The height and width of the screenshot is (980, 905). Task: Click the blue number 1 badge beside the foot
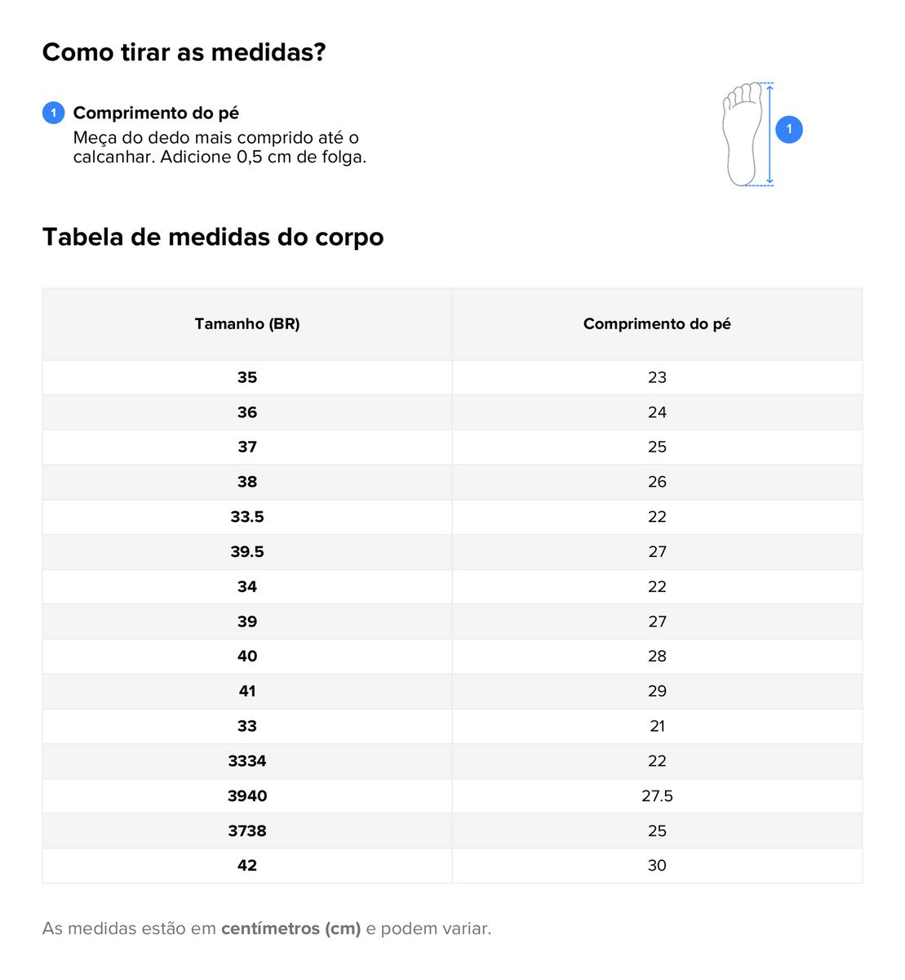[x=788, y=129]
